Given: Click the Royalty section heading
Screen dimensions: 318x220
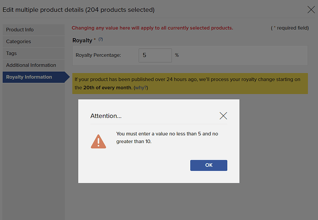Looking at the screenshot, I should tap(82, 41).
